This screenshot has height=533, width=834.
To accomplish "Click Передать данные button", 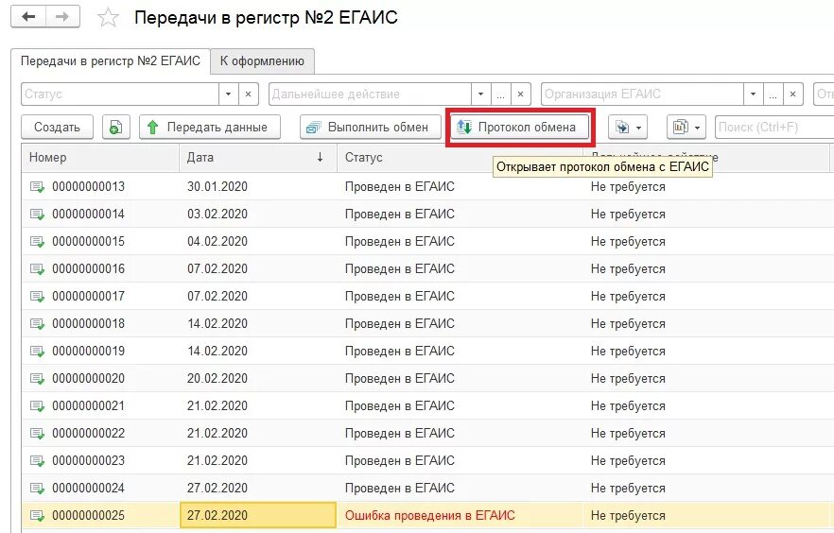I will click(x=210, y=127).
